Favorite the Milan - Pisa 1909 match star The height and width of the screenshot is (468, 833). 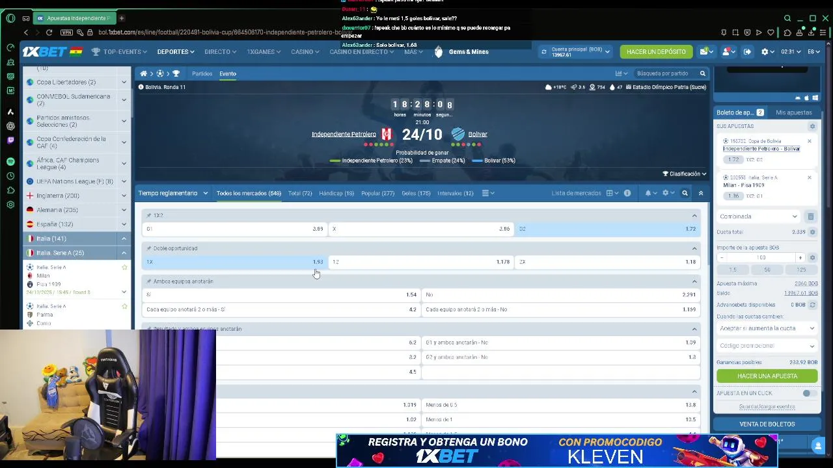click(124, 267)
